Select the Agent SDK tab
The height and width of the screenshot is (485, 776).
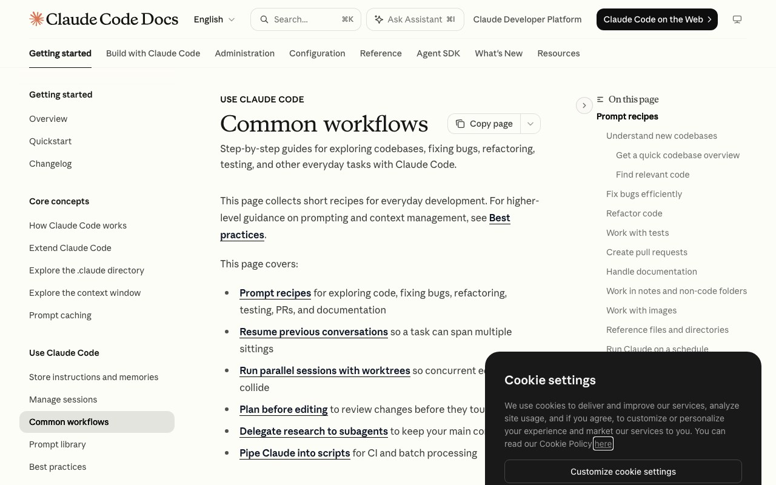(x=438, y=53)
